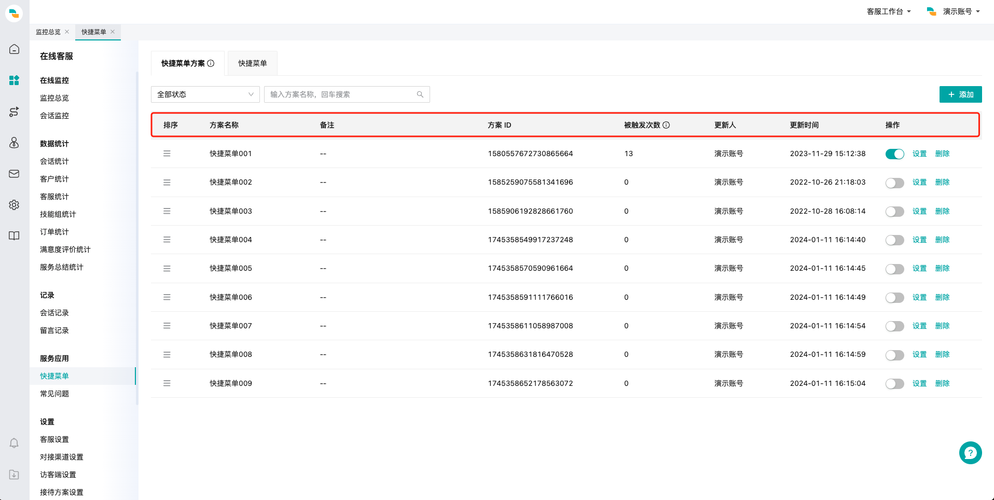994x500 pixels.
Task: Click the drag handle for 快捷菜单006
Action: 167,297
